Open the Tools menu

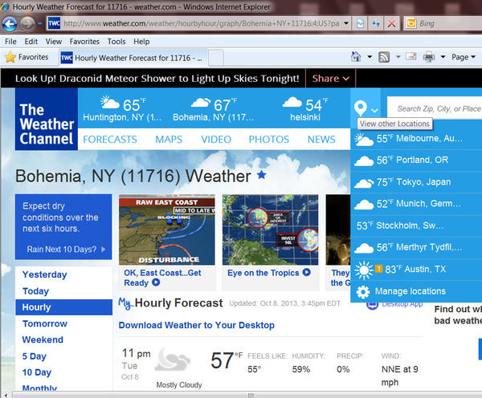[116, 42]
